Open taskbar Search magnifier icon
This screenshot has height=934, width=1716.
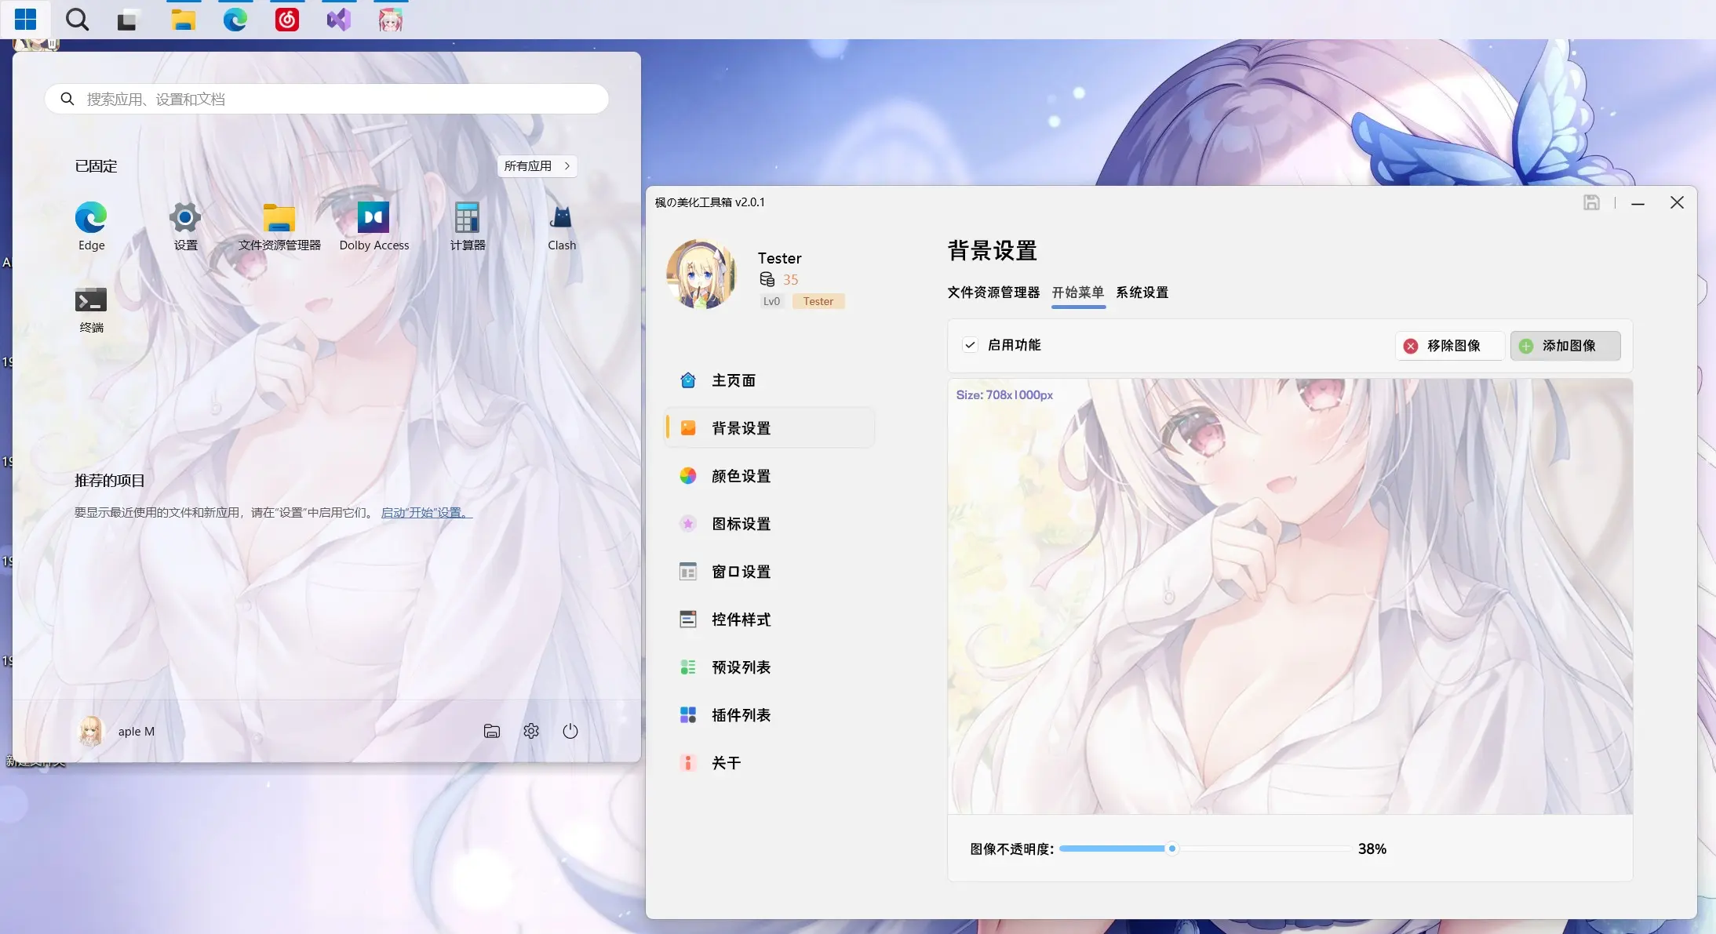point(77,19)
